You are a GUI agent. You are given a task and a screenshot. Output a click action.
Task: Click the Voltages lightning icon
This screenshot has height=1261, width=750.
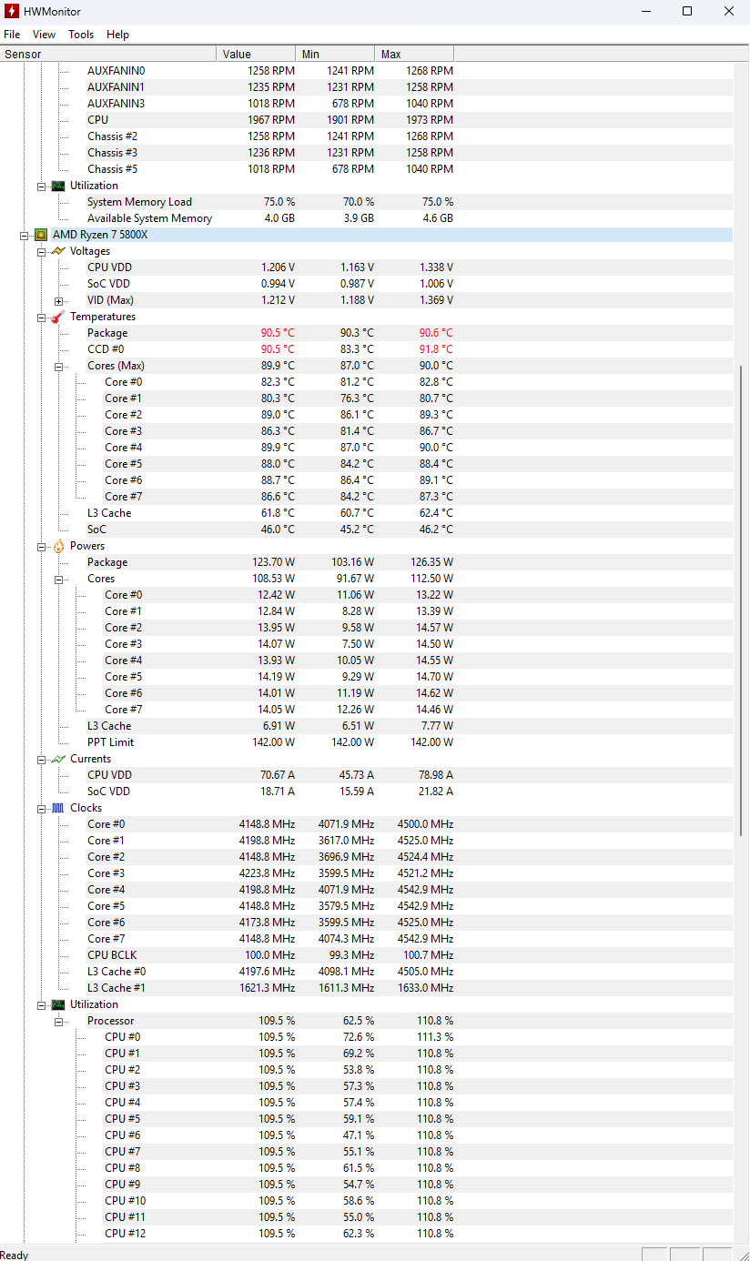coord(58,251)
